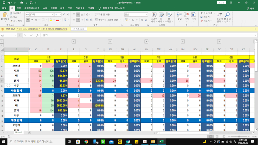Click the Paste (붙여넣기) clipboard icon

[x=5, y=15]
